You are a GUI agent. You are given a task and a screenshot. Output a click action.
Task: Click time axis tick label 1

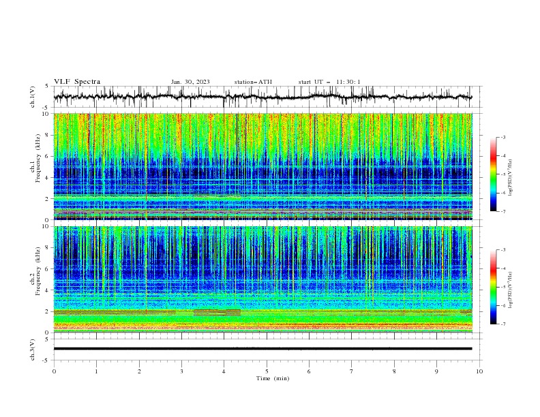(96, 371)
